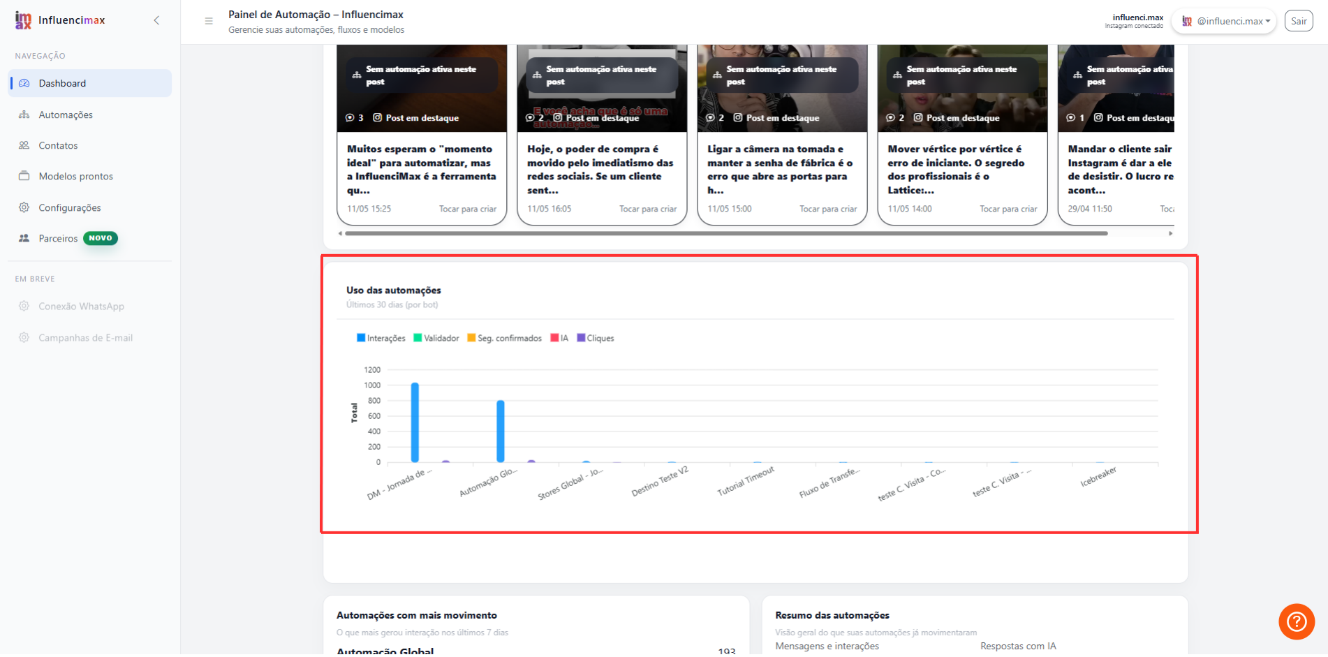The width and height of the screenshot is (1328, 657).
Task: Open the Contatos page
Action: pos(58,145)
